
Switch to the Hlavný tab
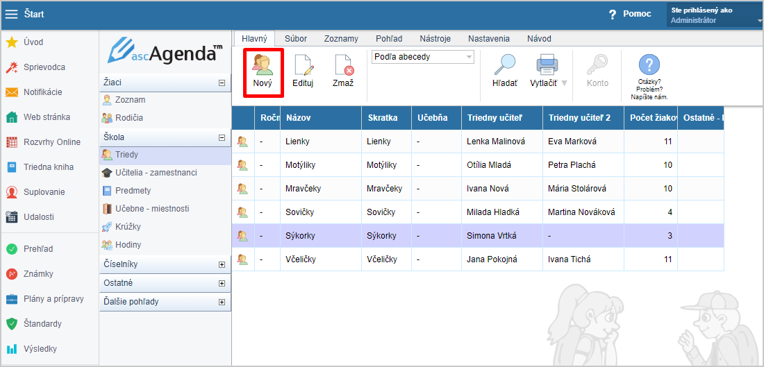point(254,39)
